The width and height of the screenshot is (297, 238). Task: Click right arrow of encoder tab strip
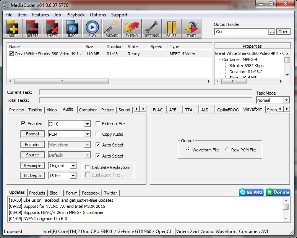coord(287,109)
